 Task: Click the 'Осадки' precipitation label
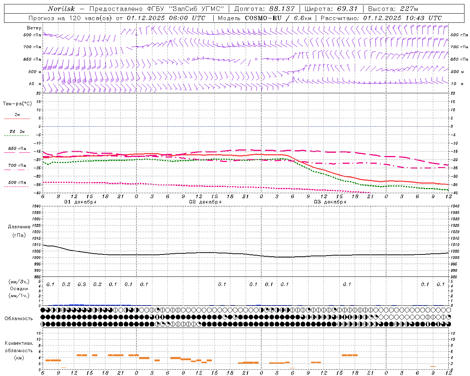[x=19, y=289]
